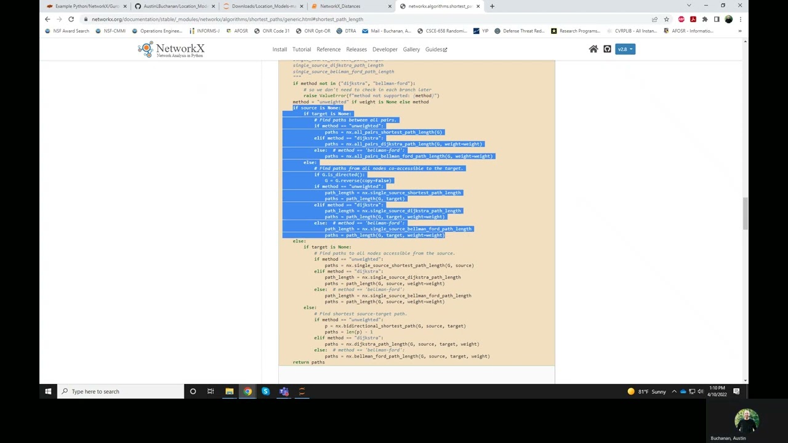This screenshot has height=443, width=788.
Task: Open Task View in the taskbar
Action: [x=211, y=391]
